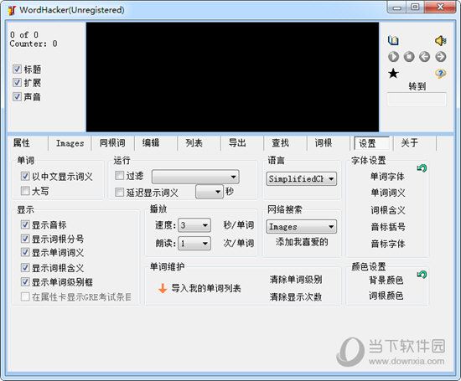Click the WordHacker title bar app icon
The width and height of the screenshot is (461, 381).
coord(12,10)
